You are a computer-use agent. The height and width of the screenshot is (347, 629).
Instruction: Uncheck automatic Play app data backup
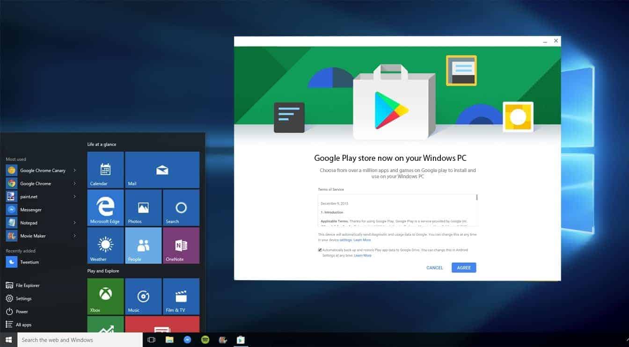coord(319,250)
